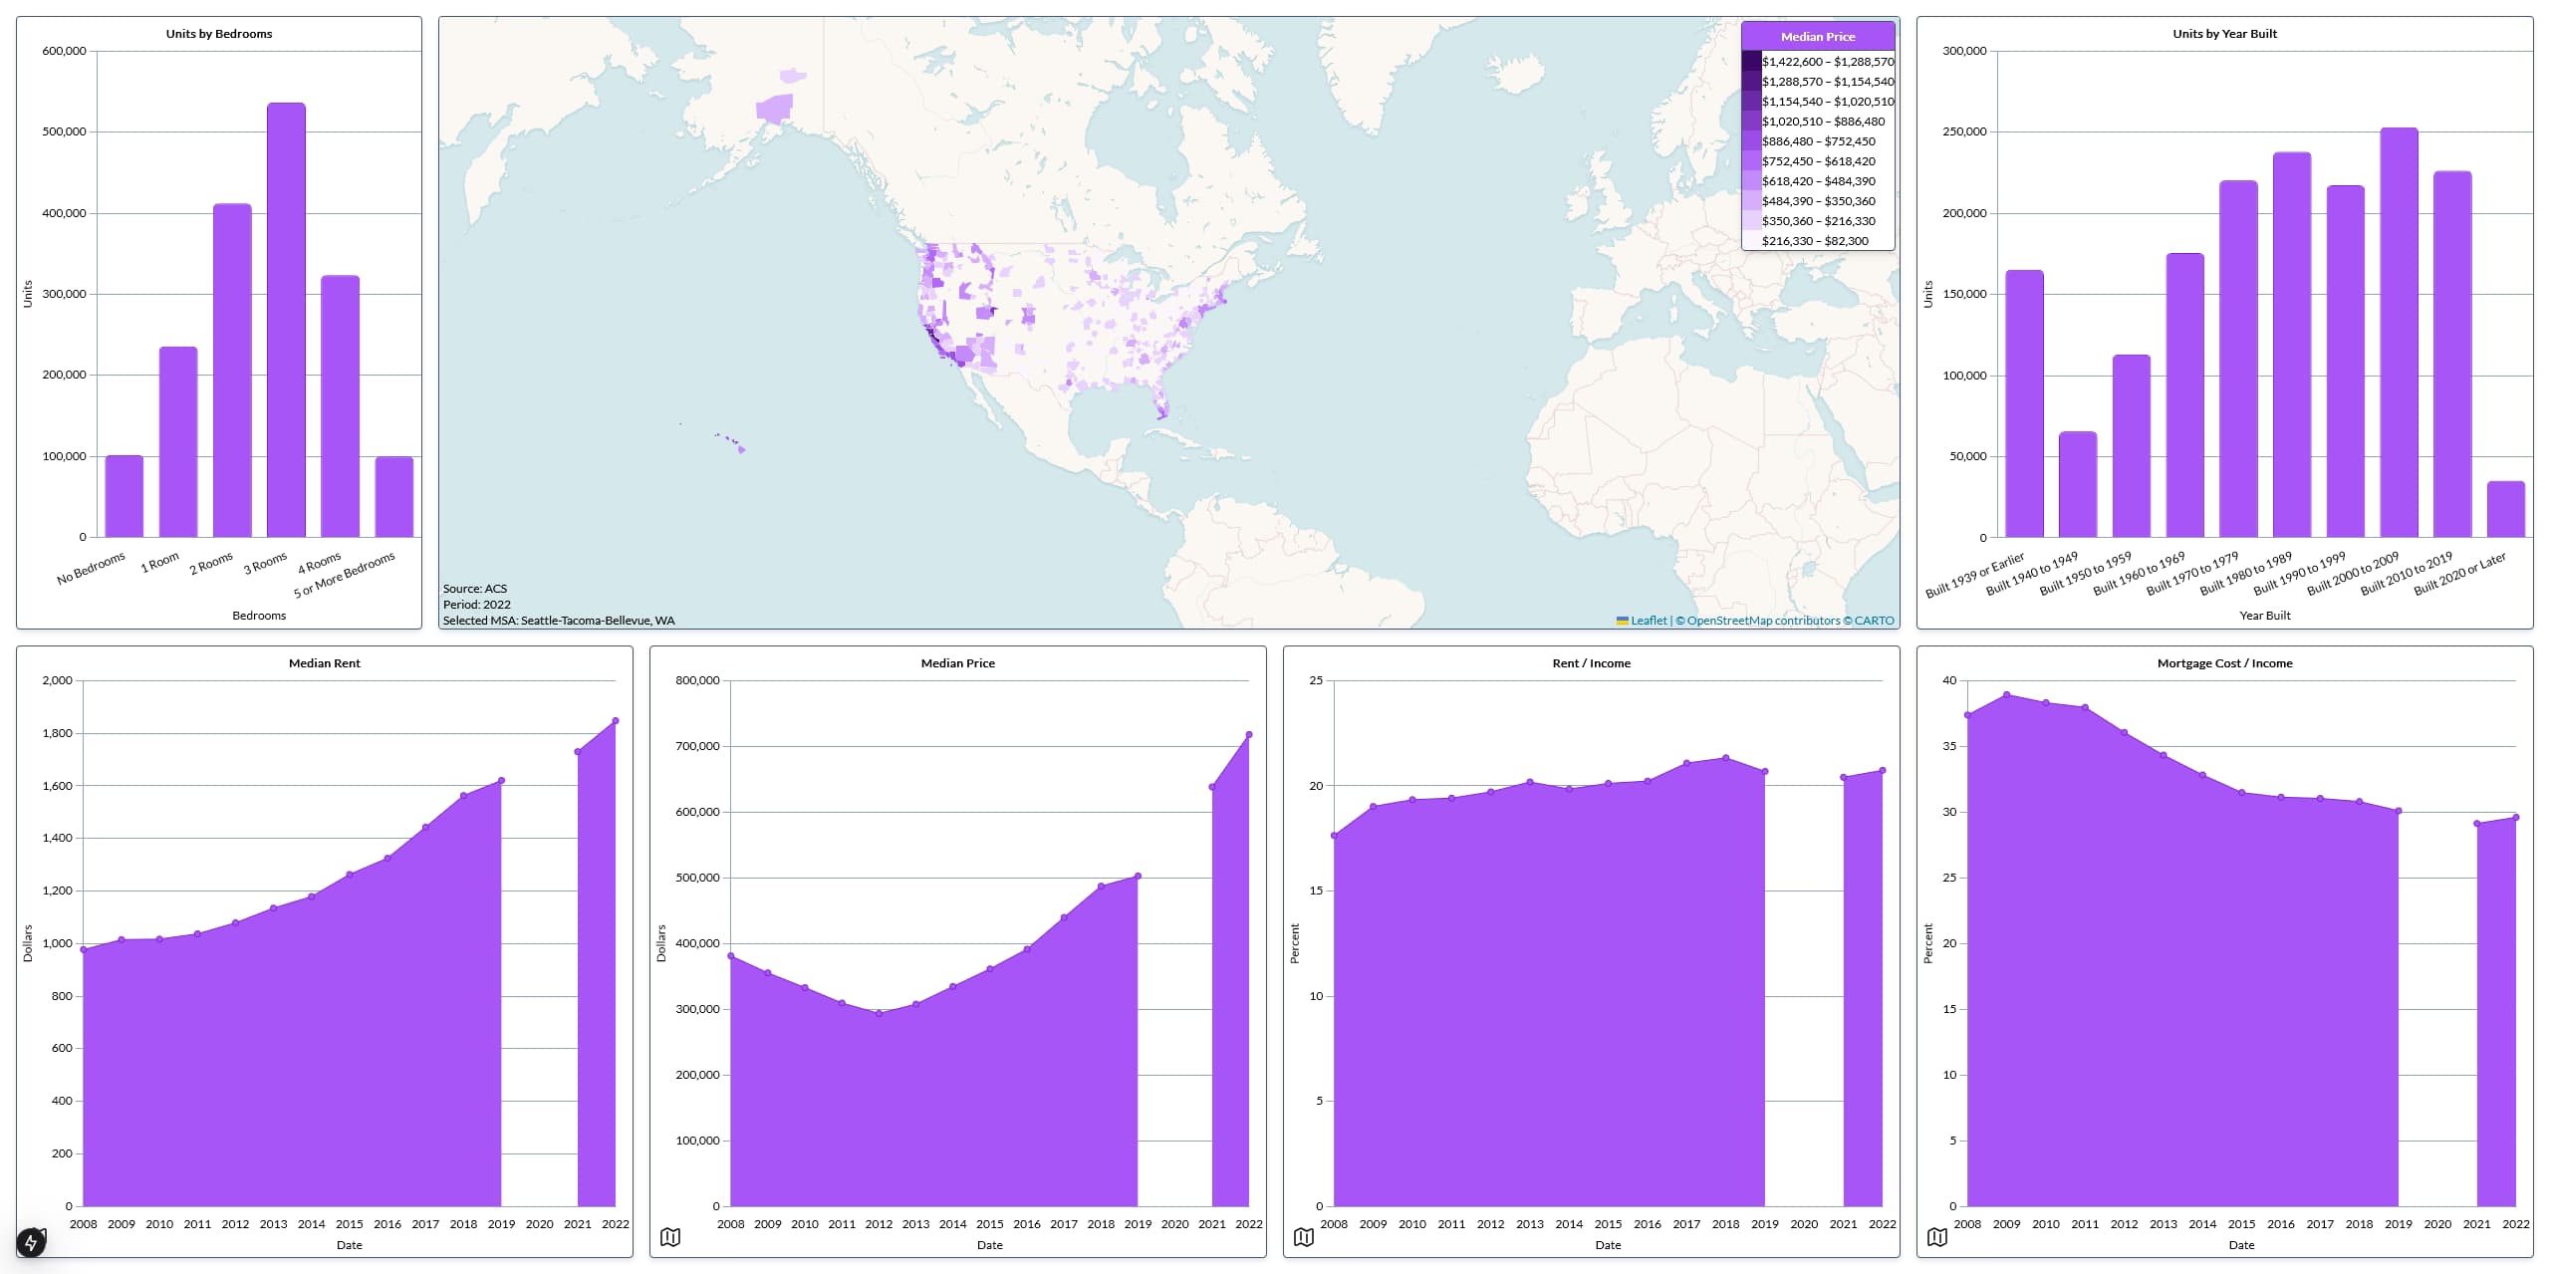Click the Median Rent chart title
Image resolution: width=2550 pixels, height=1274 pixels.
(325, 663)
